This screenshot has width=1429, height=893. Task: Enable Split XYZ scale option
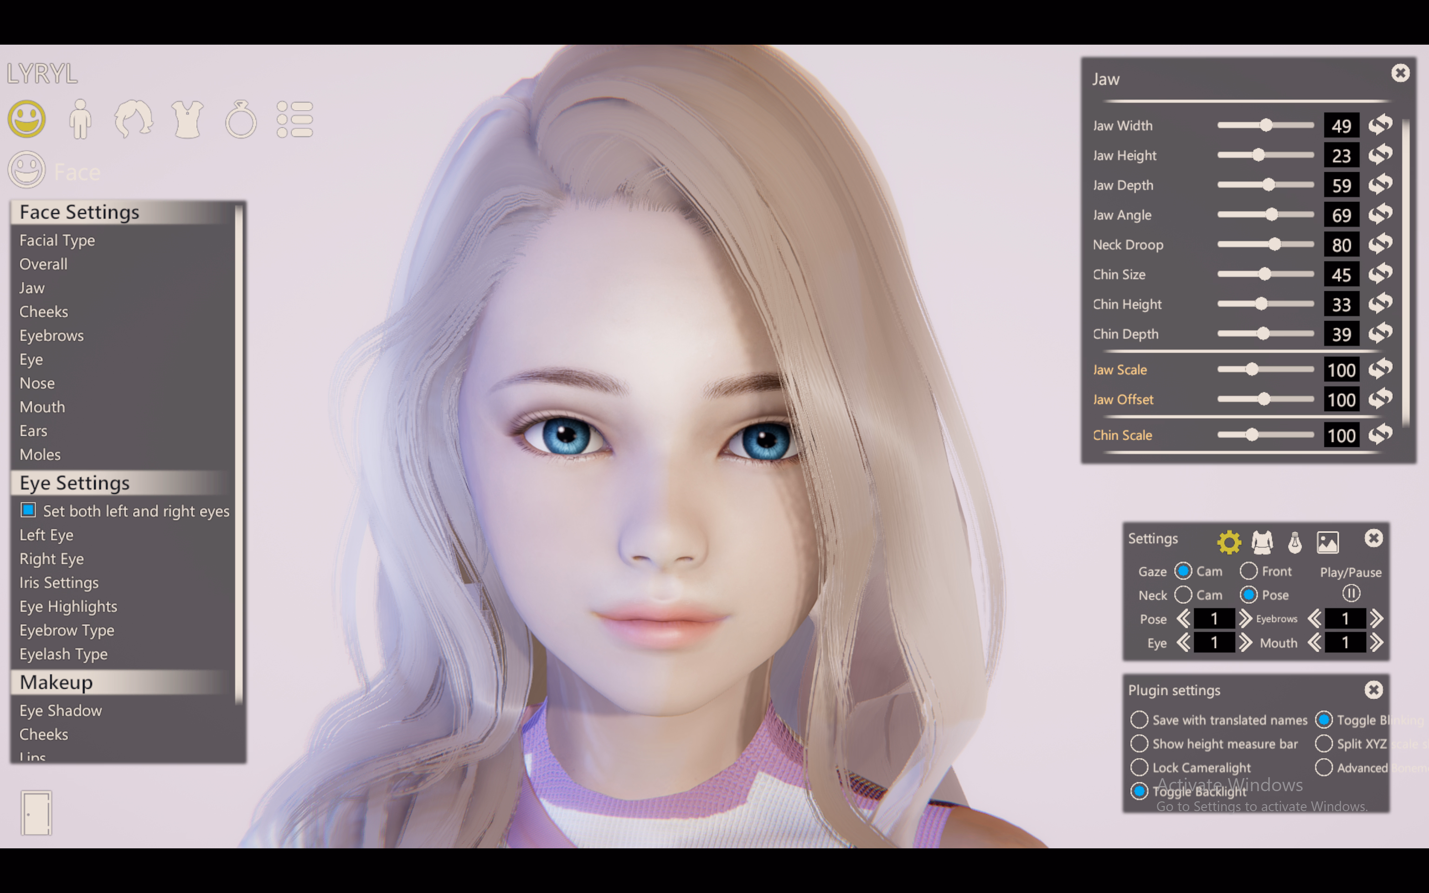[x=1324, y=743]
